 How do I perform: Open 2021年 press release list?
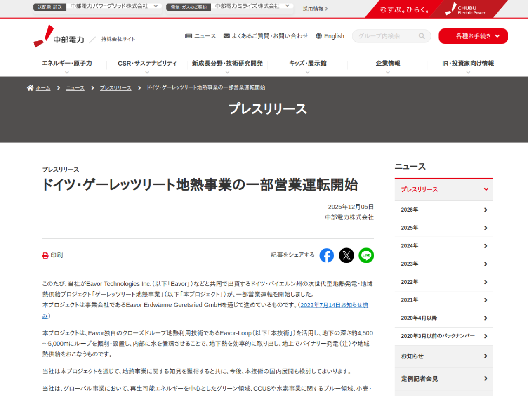[x=444, y=300]
